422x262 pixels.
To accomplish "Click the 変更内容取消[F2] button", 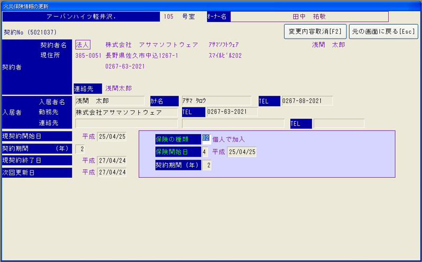I will [314, 32].
